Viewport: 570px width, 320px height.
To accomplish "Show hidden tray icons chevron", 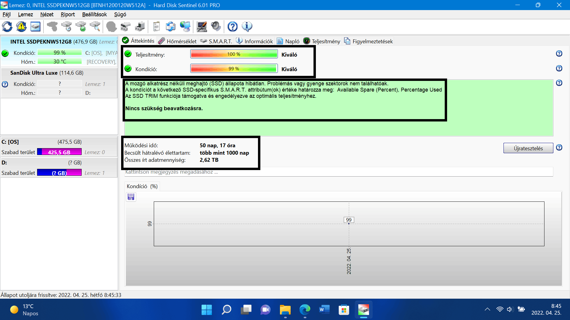I will (x=487, y=309).
